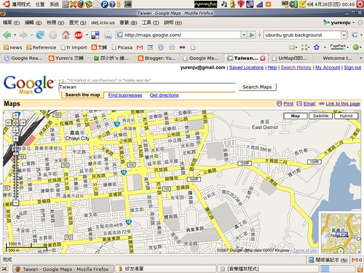Screen dimensions: 364x273
Task: Select the Search the map tab
Action: click(x=82, y=95)
